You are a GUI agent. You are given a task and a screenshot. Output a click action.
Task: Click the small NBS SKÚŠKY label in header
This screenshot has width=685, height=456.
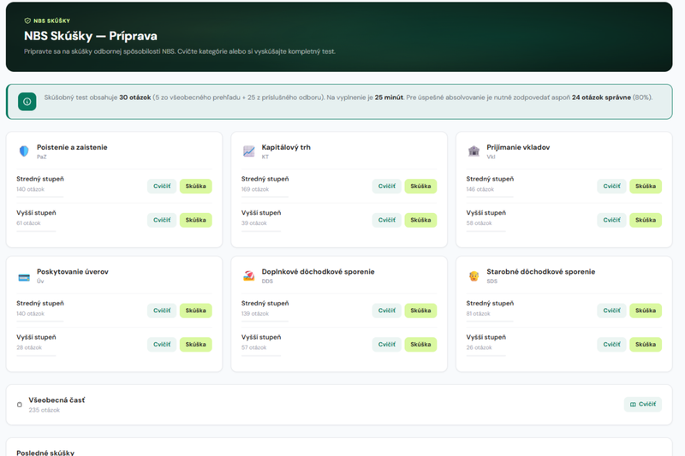coord(51,21)
